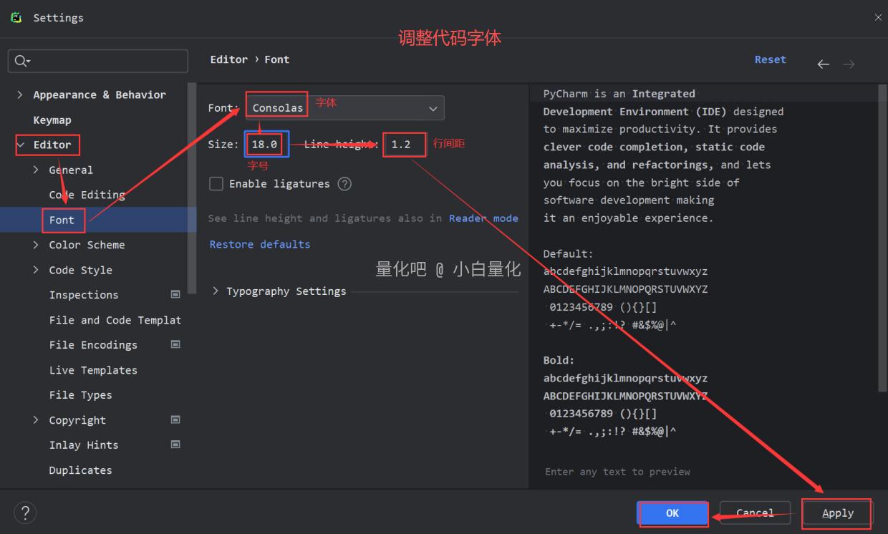This screenshot has width=888, height=534.
Task: Click project-level icon beside File Encodings
Action: (175, 344)
